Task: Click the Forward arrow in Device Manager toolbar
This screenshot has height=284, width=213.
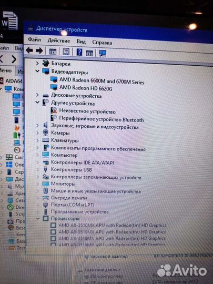Action: click(39, 50)
